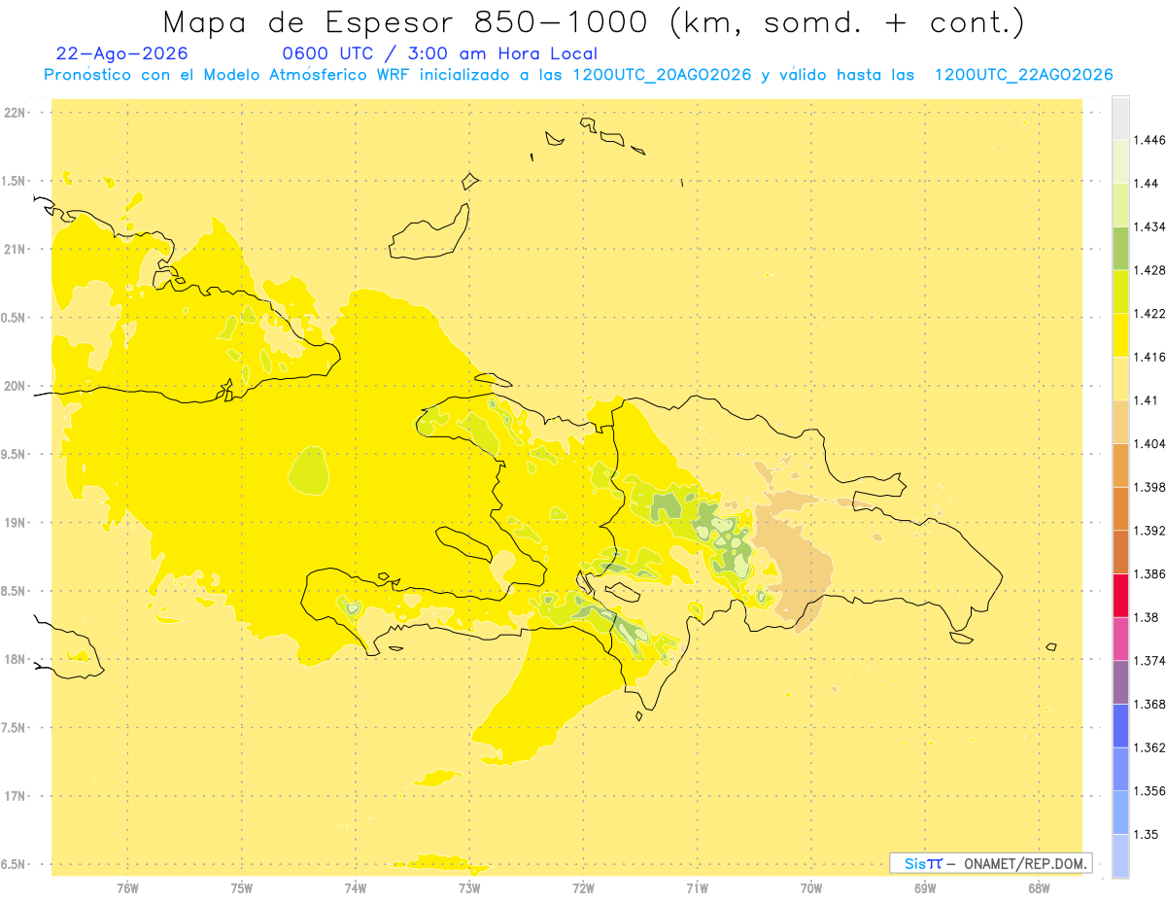
Task: Click the legend value 1.386
Action: (x=1150, y=574)
